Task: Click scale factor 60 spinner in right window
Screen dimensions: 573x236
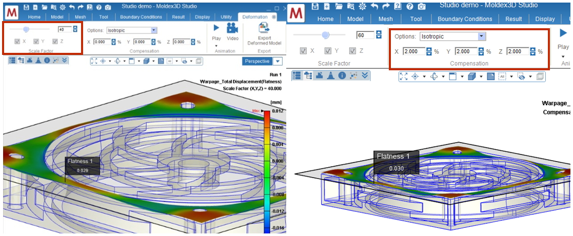Action: point(379,35)
